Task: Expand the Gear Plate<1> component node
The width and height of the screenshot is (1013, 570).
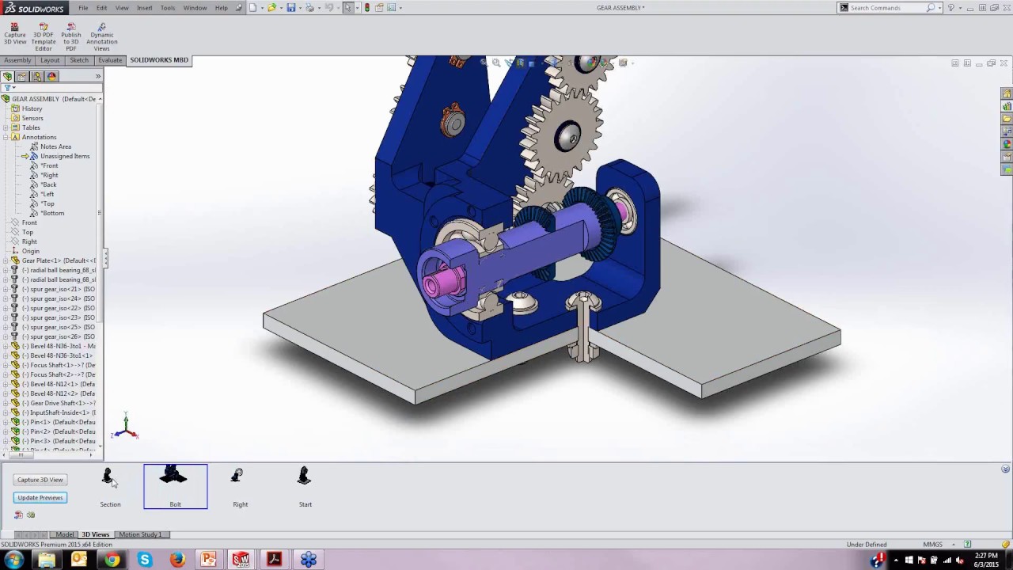Action: pos(6,260)
